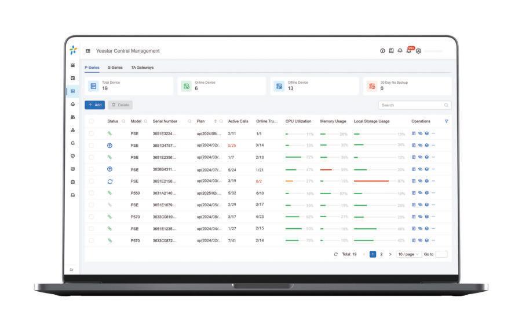Sort the Plan column with arrows

[216, 121]
